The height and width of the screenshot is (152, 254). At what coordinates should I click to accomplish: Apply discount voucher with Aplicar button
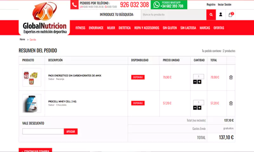(x=70, y=131)
